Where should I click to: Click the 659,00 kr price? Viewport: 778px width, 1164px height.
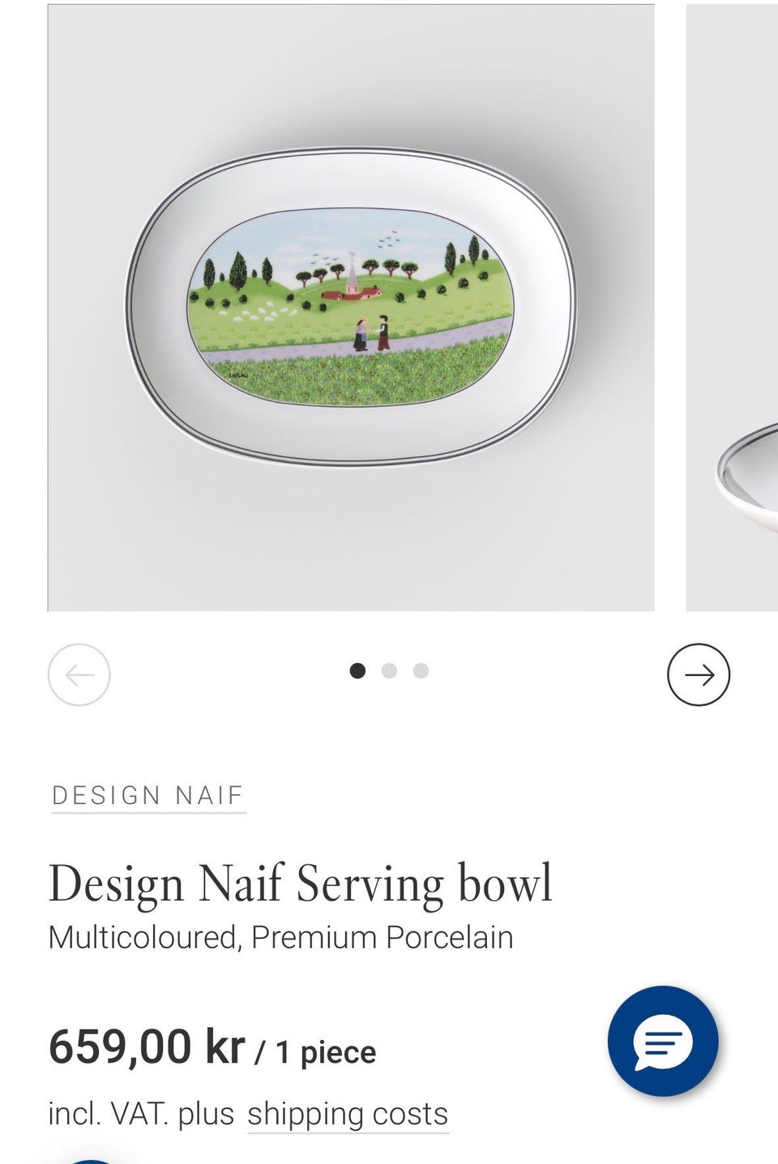147,1047
